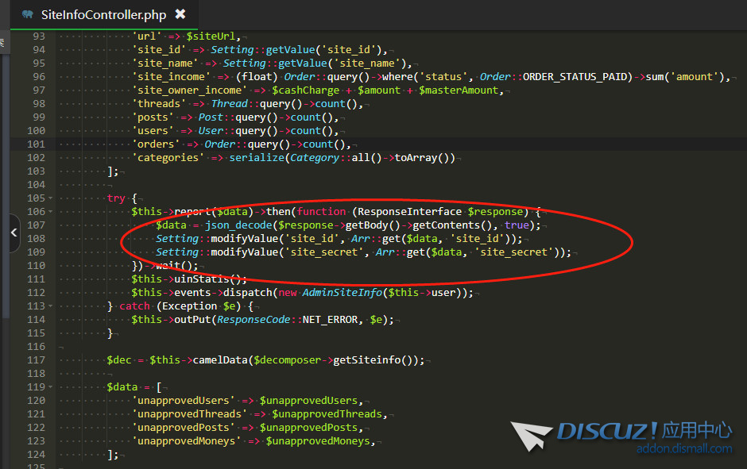Click 'ResponseInterface' type hint on line 106
Screen dimensions: 747x469
pos(410,212)
